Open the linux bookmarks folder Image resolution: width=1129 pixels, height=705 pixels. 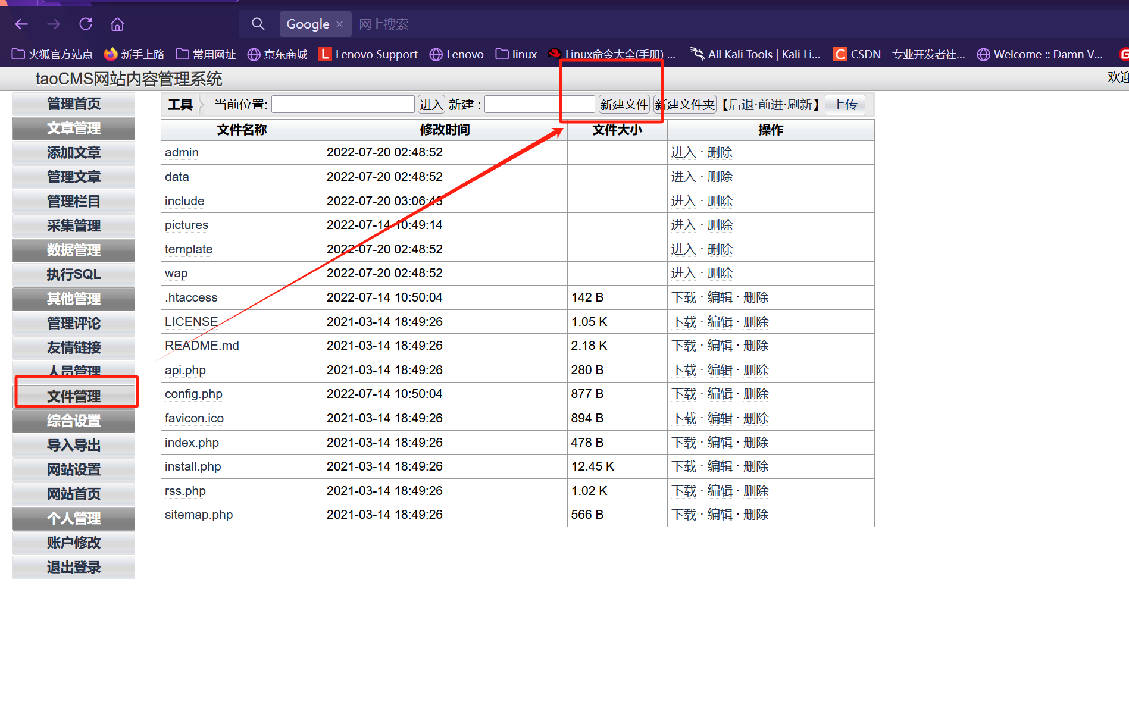pos(517,54)
